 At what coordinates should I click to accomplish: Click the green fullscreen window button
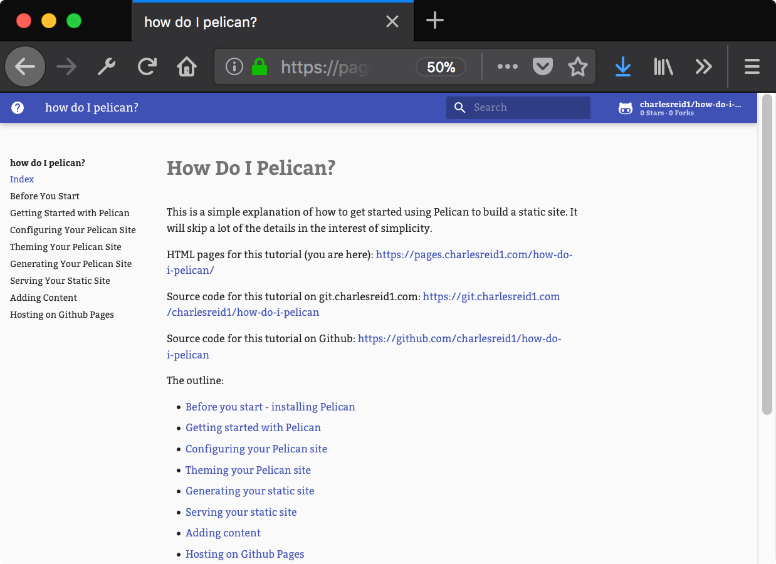(74, 21)
